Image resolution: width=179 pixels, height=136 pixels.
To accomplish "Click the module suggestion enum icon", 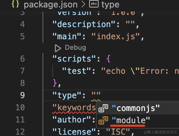I will pos(103,120).
